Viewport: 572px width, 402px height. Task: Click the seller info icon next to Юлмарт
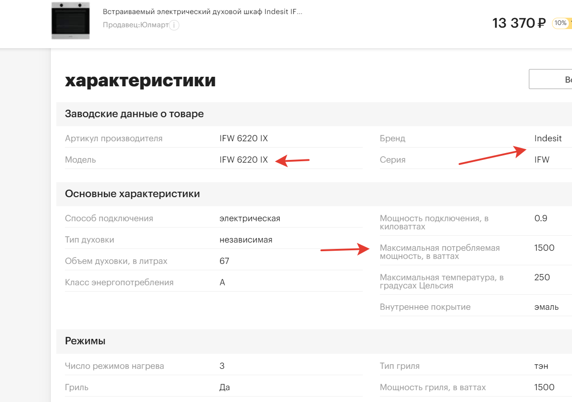click(x=174, y=25)
